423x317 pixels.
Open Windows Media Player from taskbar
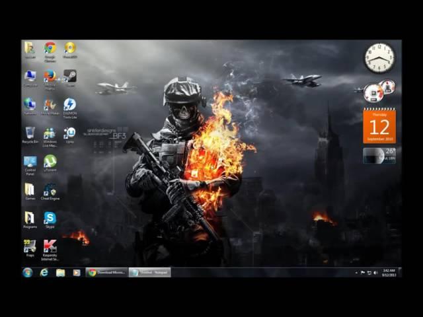(x=77, y=273)
